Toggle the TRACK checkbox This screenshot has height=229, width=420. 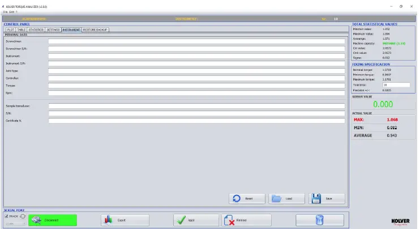pyautogui.click(x=6, y=216)
